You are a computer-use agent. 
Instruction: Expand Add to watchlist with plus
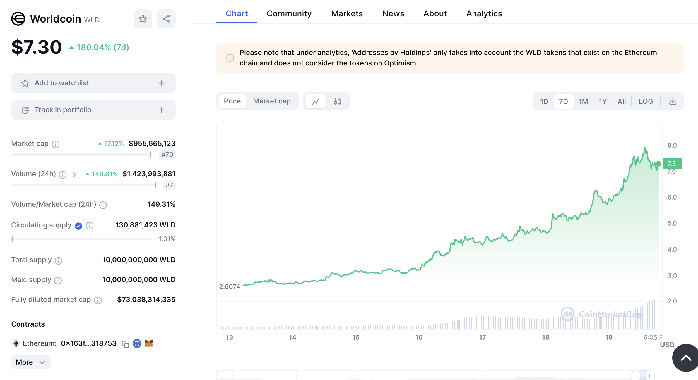tap(162, 83)
